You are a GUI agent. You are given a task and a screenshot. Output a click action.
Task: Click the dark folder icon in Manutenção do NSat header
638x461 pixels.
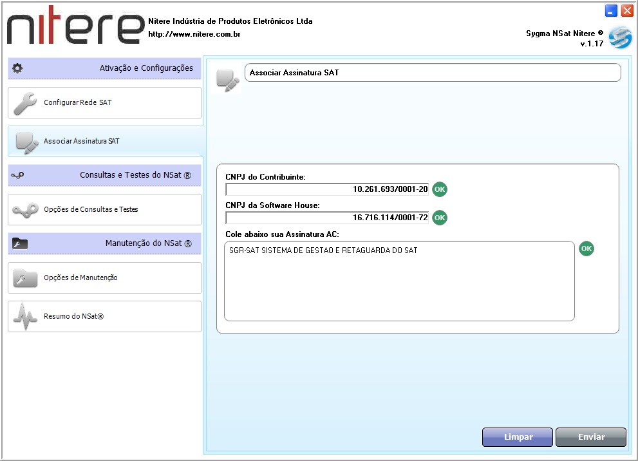coord(19,243)
